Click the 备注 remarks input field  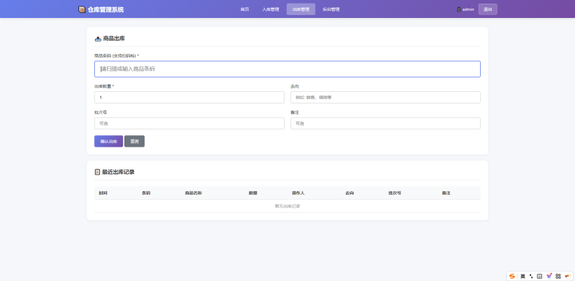point(385,124)
